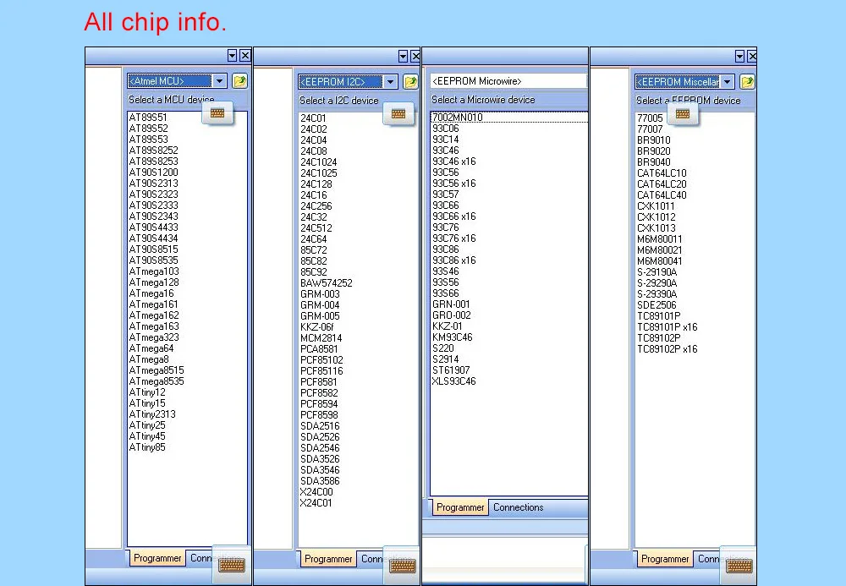Select 85C92 I2C device
This screenshot has width=846, height=586.
314,271
